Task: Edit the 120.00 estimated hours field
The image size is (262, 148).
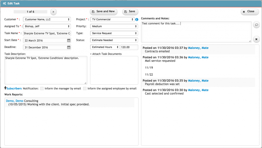Action: [x=129, y=47]
